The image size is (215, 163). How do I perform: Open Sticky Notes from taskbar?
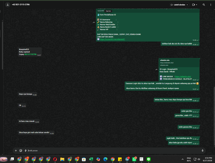[x=120, y=159]
